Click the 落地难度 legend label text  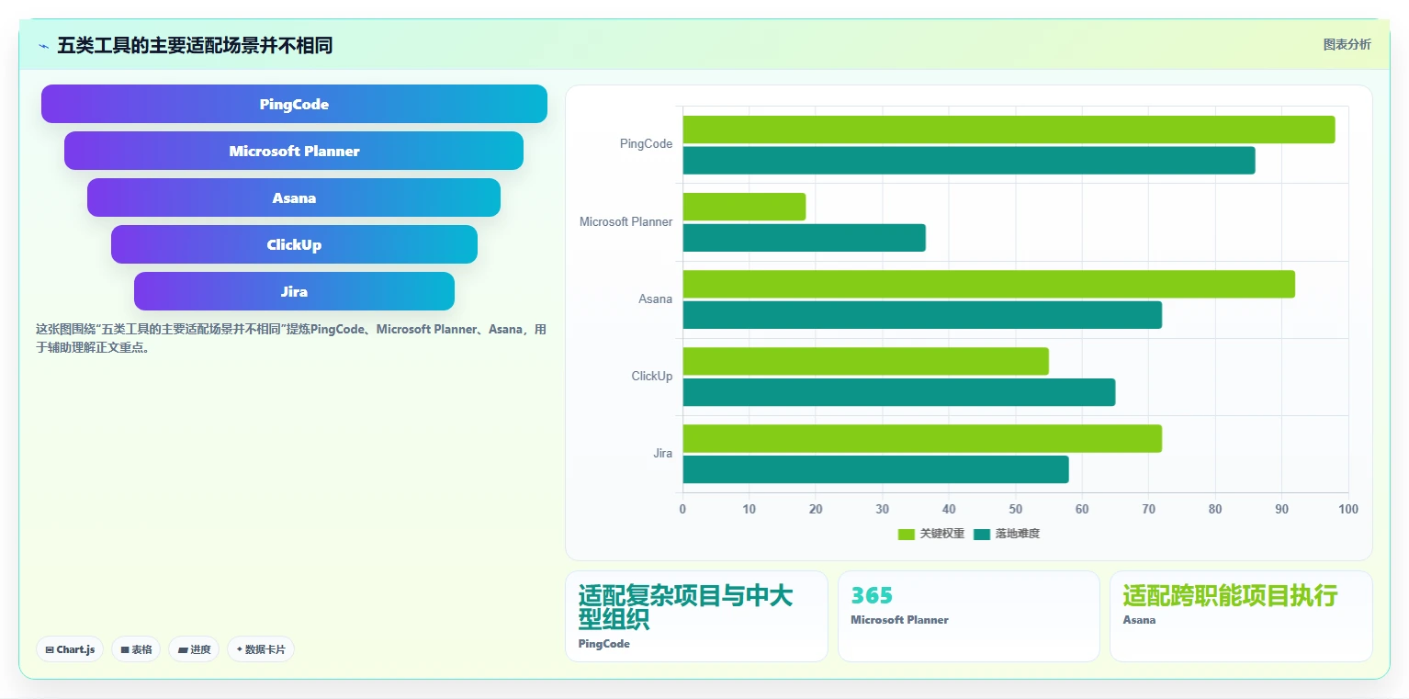(1018, 534)
